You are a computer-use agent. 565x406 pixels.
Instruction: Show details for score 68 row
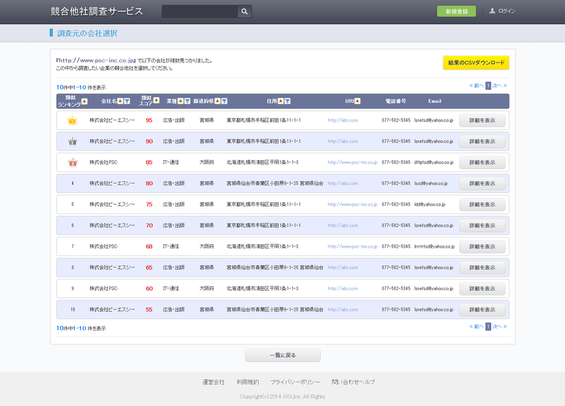[x=482, y=246]
